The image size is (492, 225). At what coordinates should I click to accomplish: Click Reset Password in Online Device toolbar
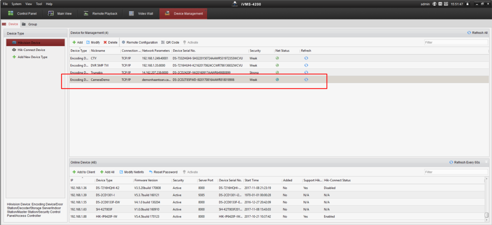[x=163, y=172]
